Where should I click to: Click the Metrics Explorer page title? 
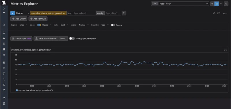[x=24, y=4]
